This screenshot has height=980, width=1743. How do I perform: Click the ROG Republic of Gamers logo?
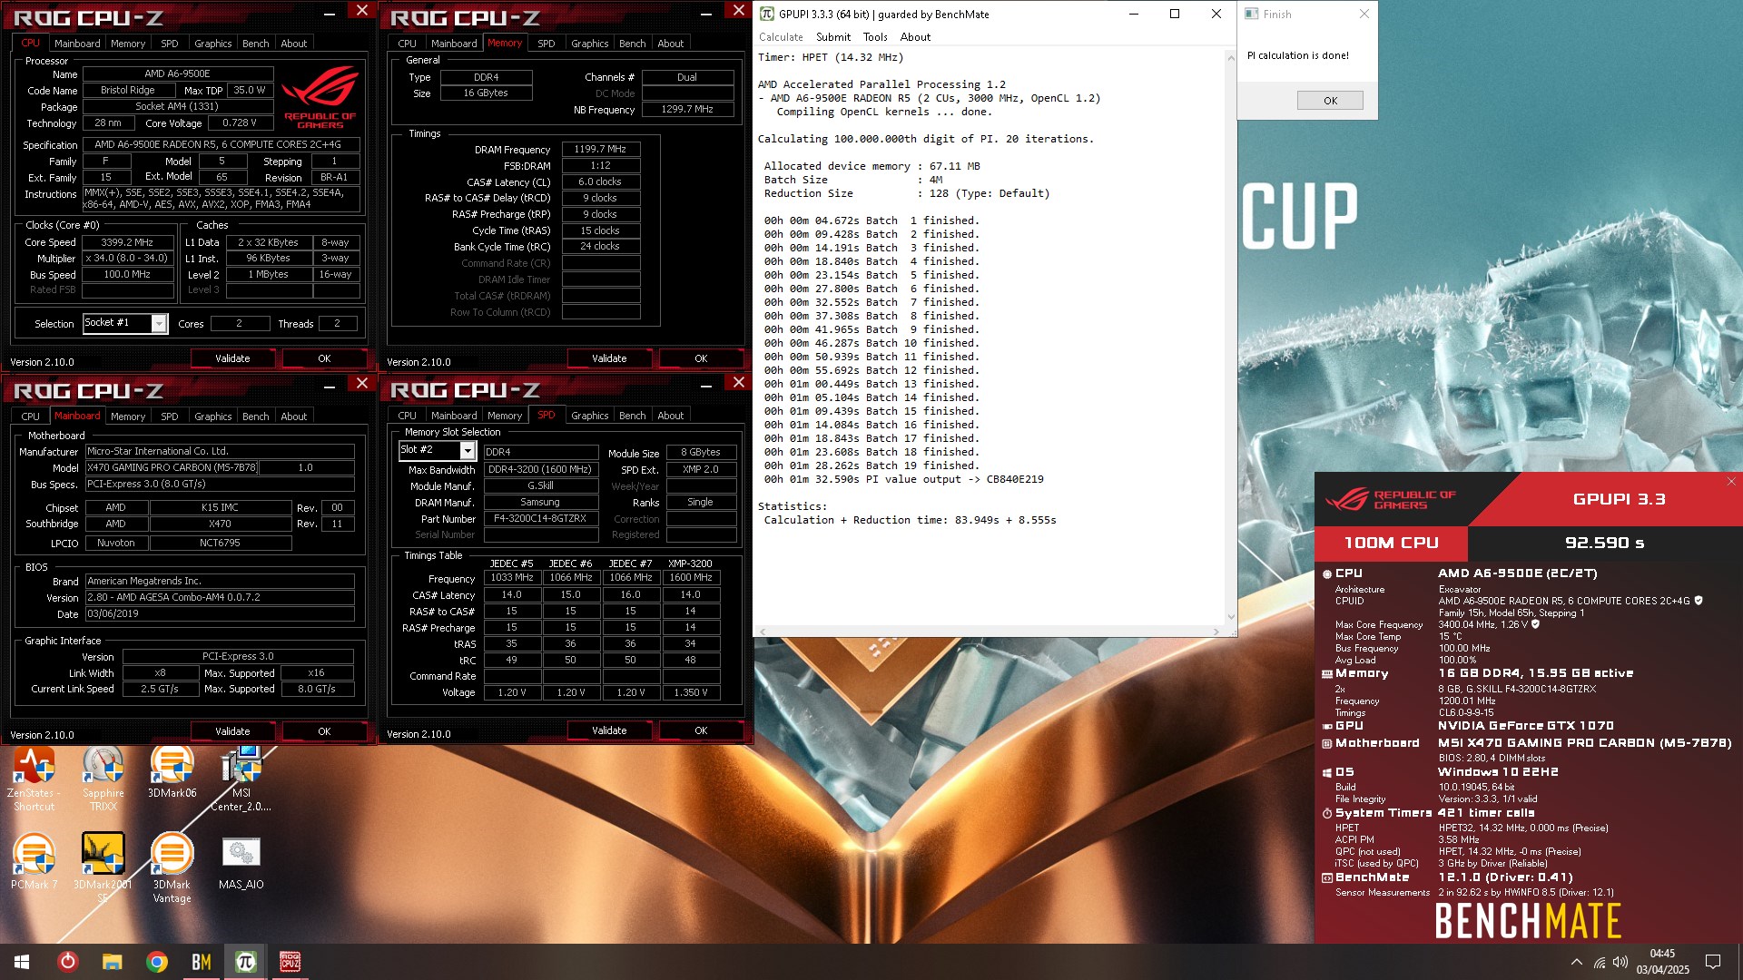(320, 98)
